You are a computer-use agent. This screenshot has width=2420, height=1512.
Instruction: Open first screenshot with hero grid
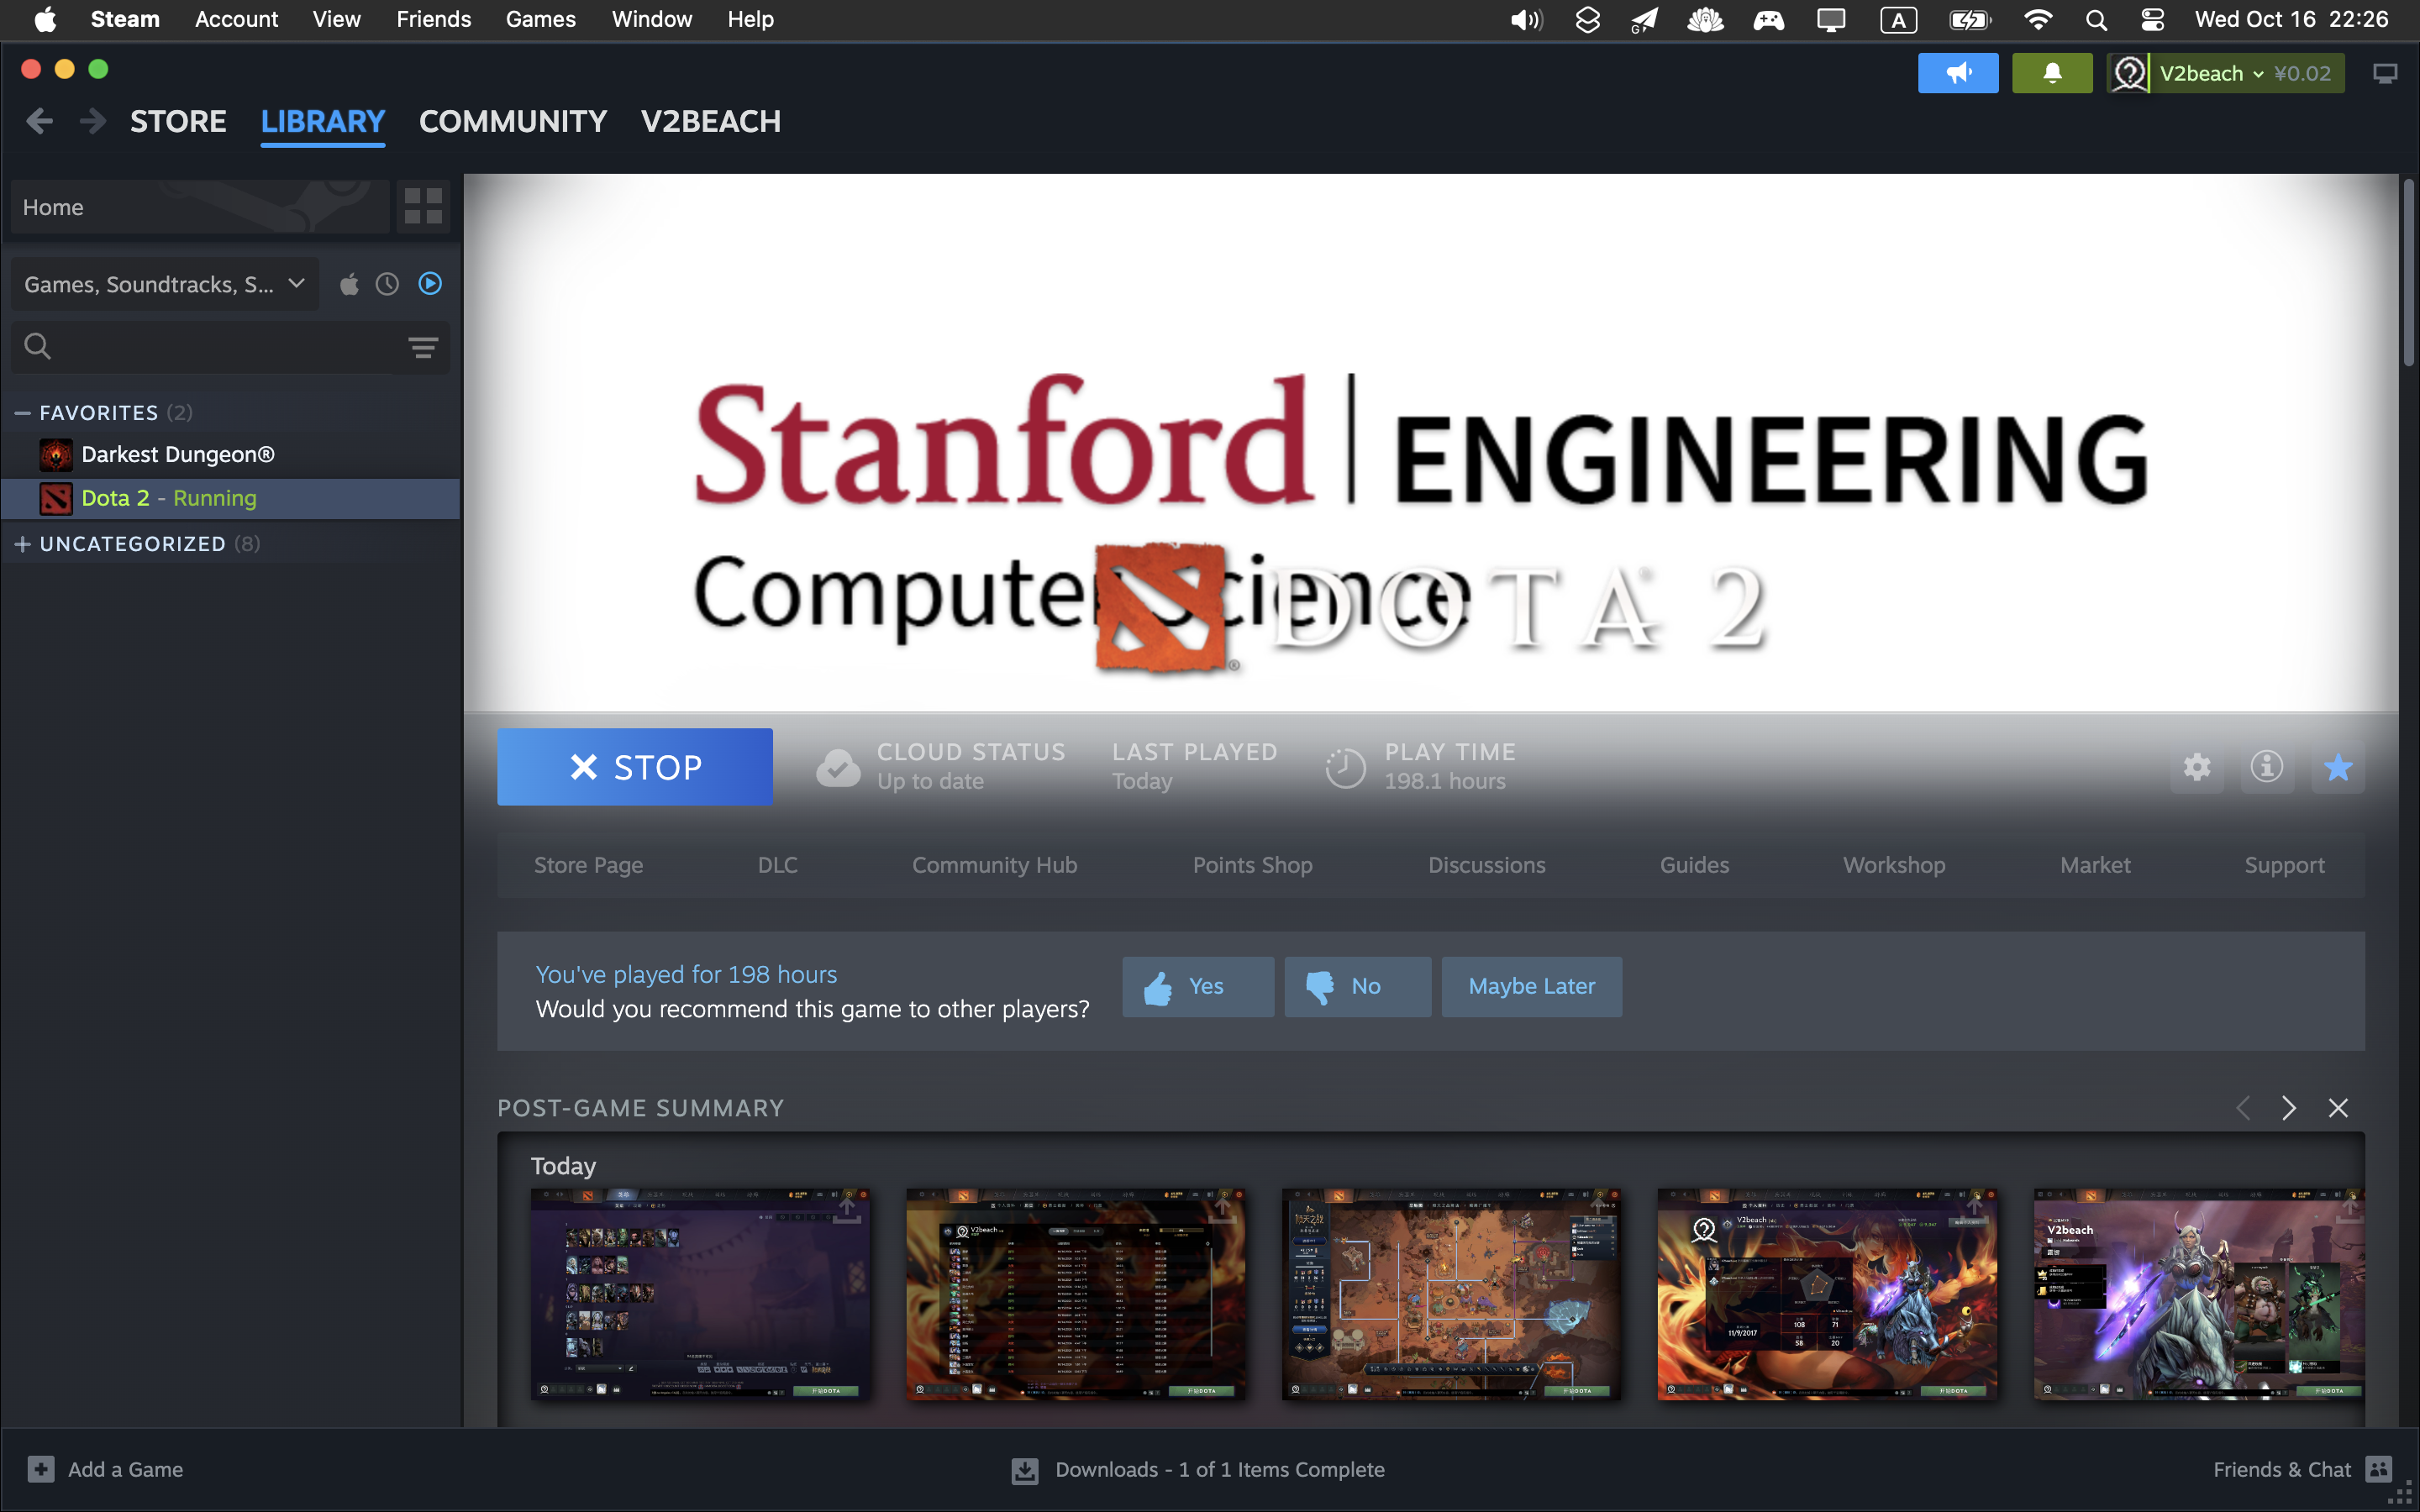click(x=700, y=1294)
